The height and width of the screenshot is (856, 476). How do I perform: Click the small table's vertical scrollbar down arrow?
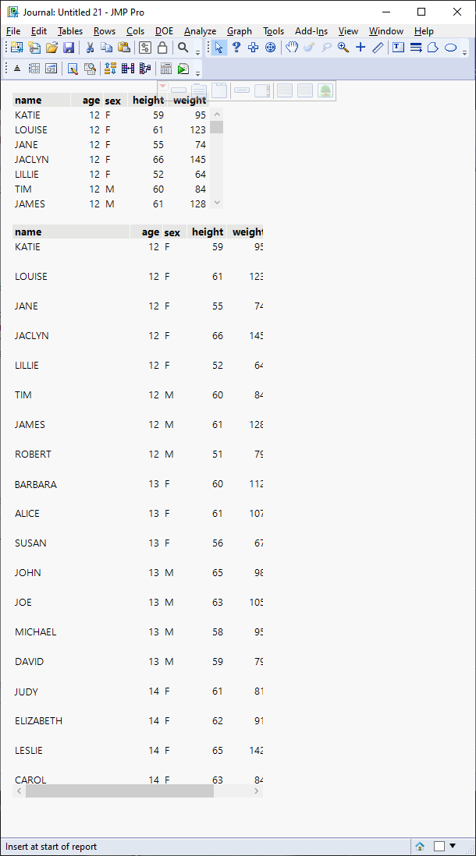(218, 202)
